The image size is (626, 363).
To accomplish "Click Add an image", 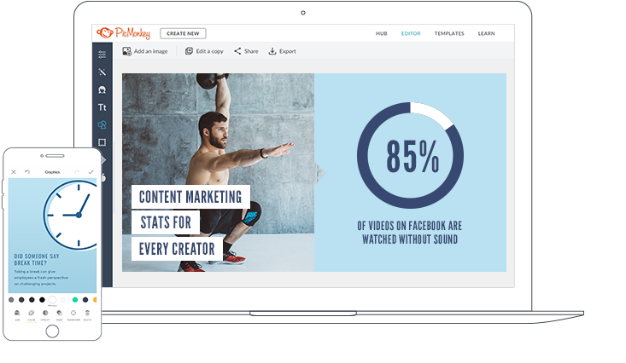I will tap(145, 51).
